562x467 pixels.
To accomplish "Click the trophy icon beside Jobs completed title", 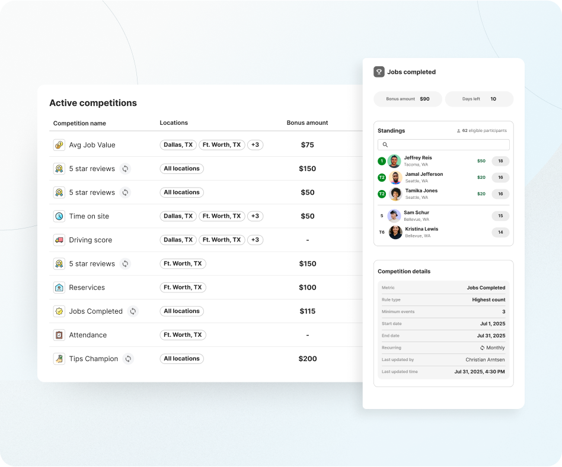I will click(x=379, y=72).
